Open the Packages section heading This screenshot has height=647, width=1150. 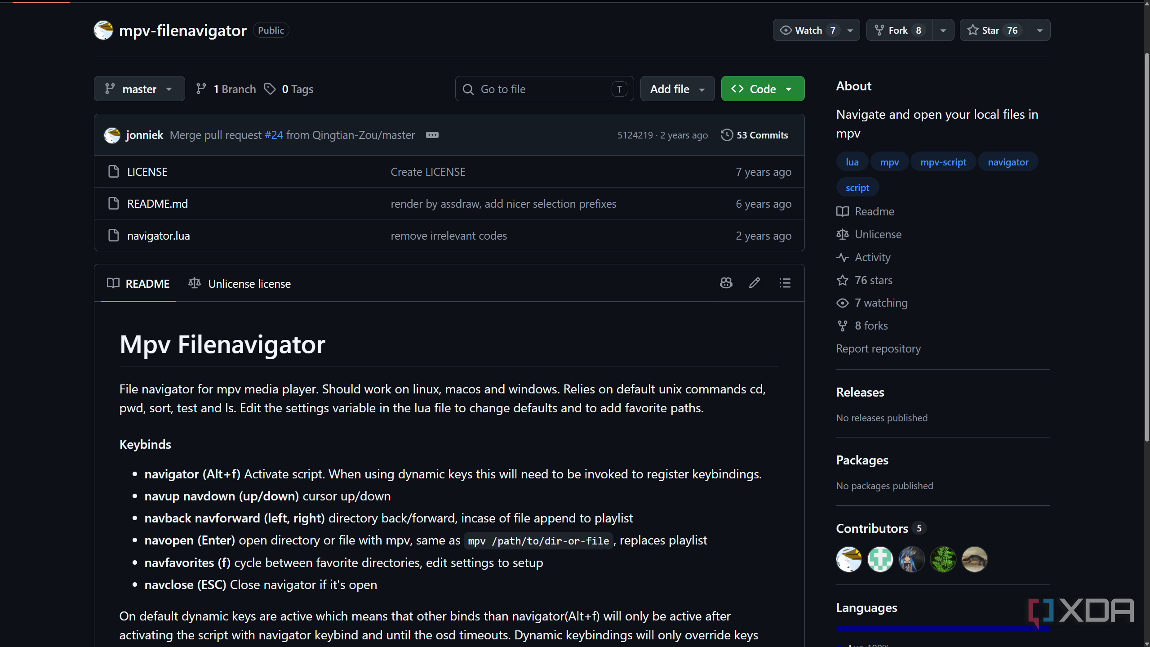coord(862,460)
